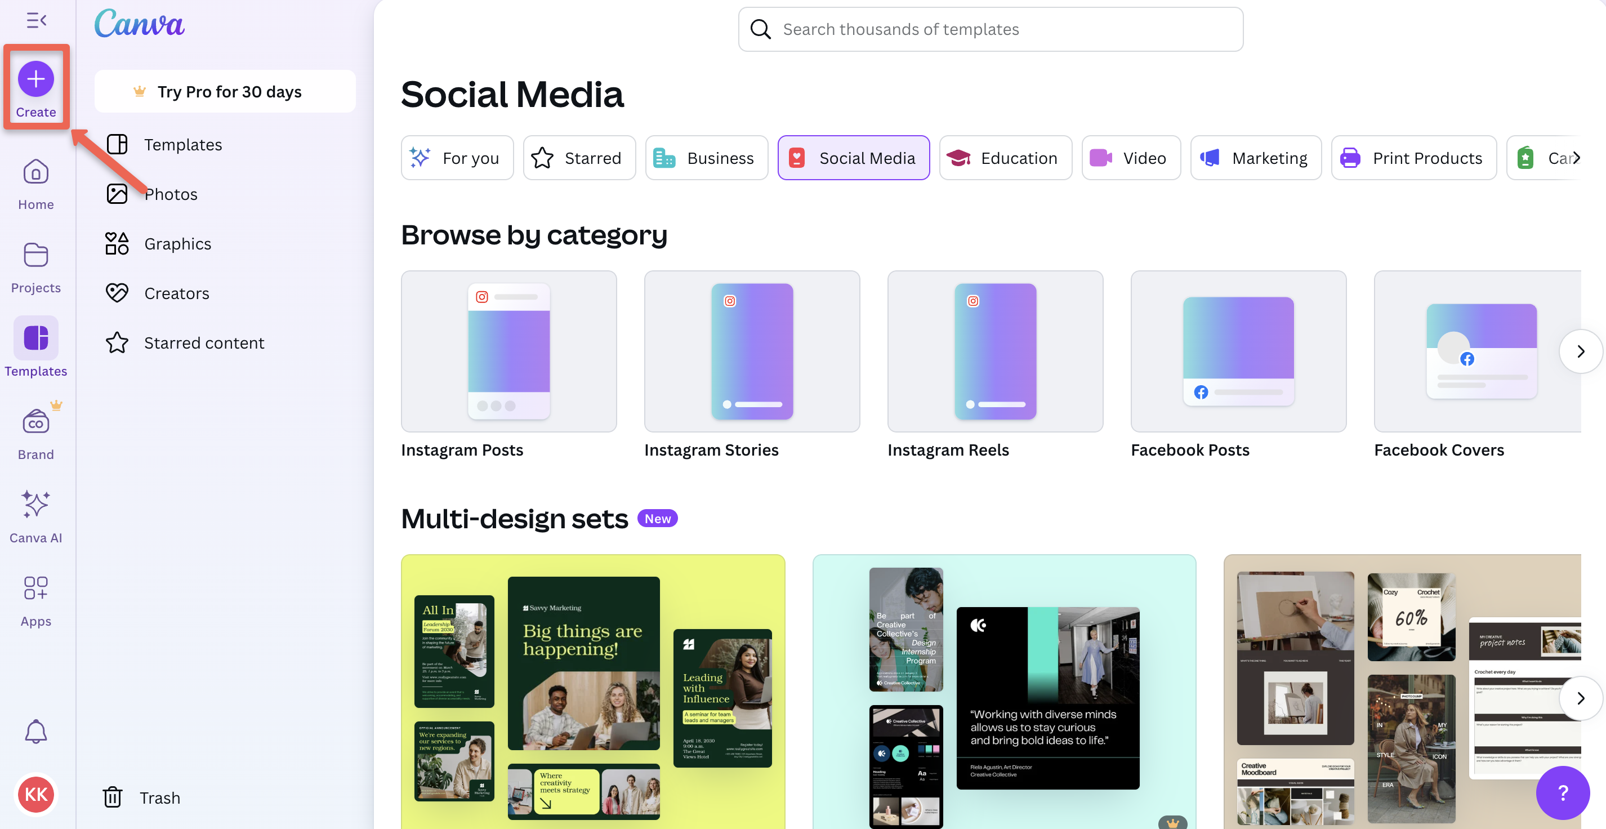Advance the Multi-design sets carousel

click(1581, 698)
